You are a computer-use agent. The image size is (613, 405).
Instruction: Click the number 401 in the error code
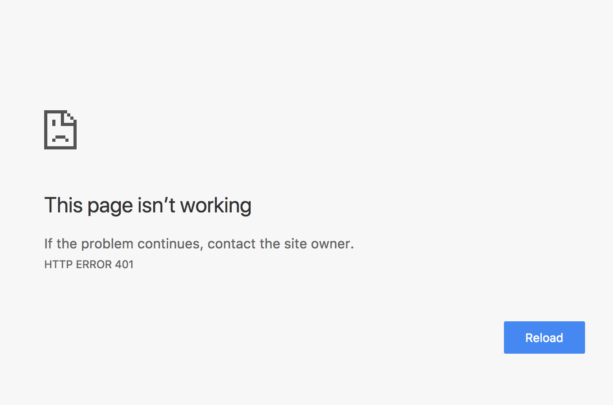pyautogui.click(x=124, y=264)
